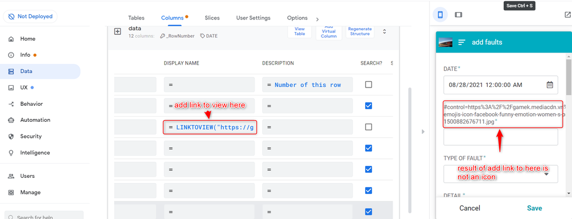Open preview in new window icon
The width and height of the screenshot is (572, 219).
(567, 14)
